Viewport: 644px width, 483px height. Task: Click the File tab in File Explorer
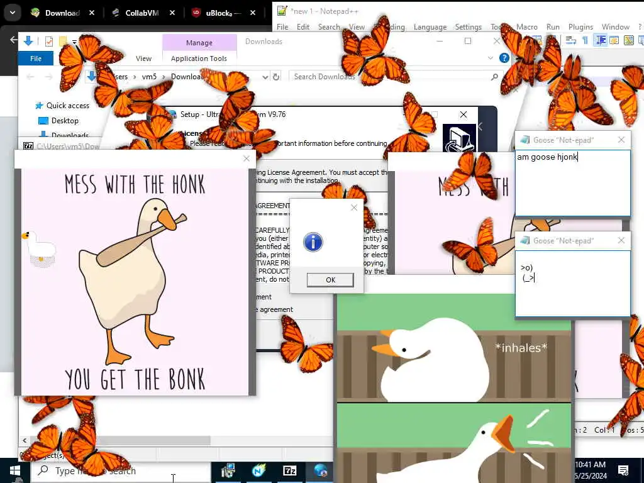pyautogui.click(x=36, y=58)
